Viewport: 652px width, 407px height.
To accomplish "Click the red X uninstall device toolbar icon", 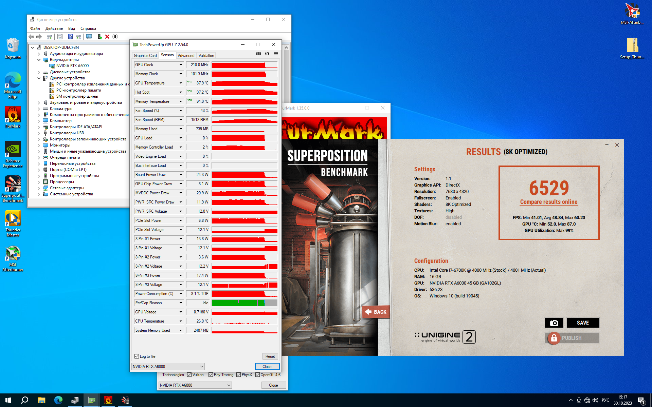I will 107,37.
